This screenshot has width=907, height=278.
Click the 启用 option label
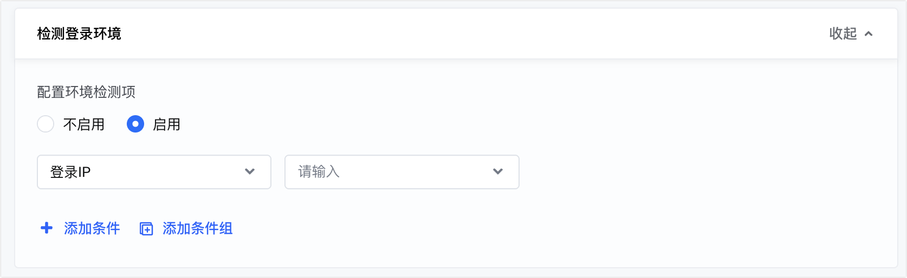click(166, 124)
